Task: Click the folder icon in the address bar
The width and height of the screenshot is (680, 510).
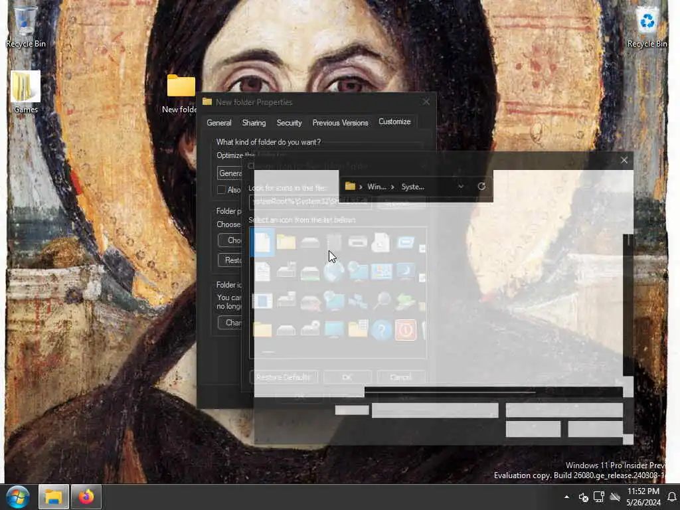Action: click(x=350, y=186)
